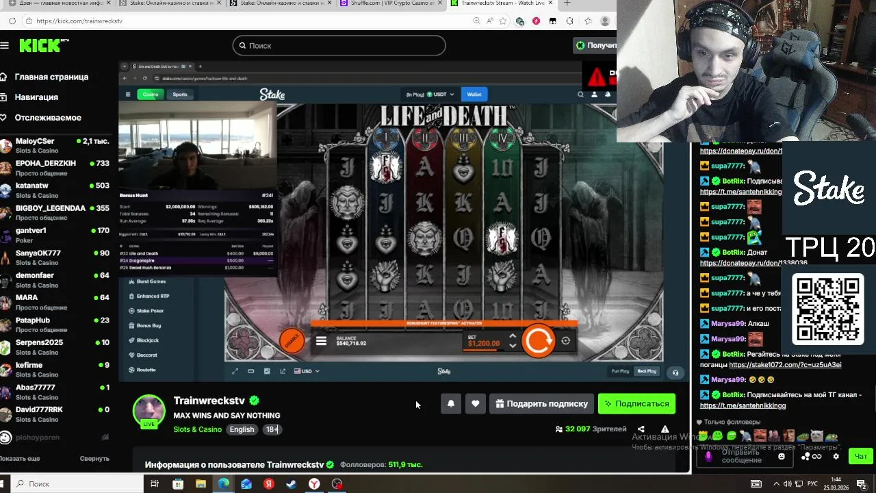The height and width of the screenshot is (493, 876).
Task: Open Enhanced RTP in Stake sidebar
Action: click(x=152, y=296)
